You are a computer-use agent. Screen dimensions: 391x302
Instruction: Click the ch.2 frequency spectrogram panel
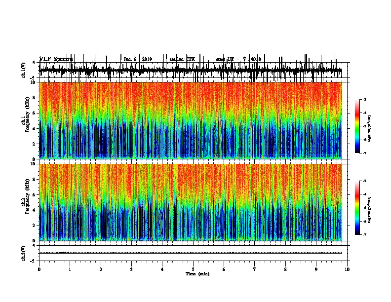(191, 202)
